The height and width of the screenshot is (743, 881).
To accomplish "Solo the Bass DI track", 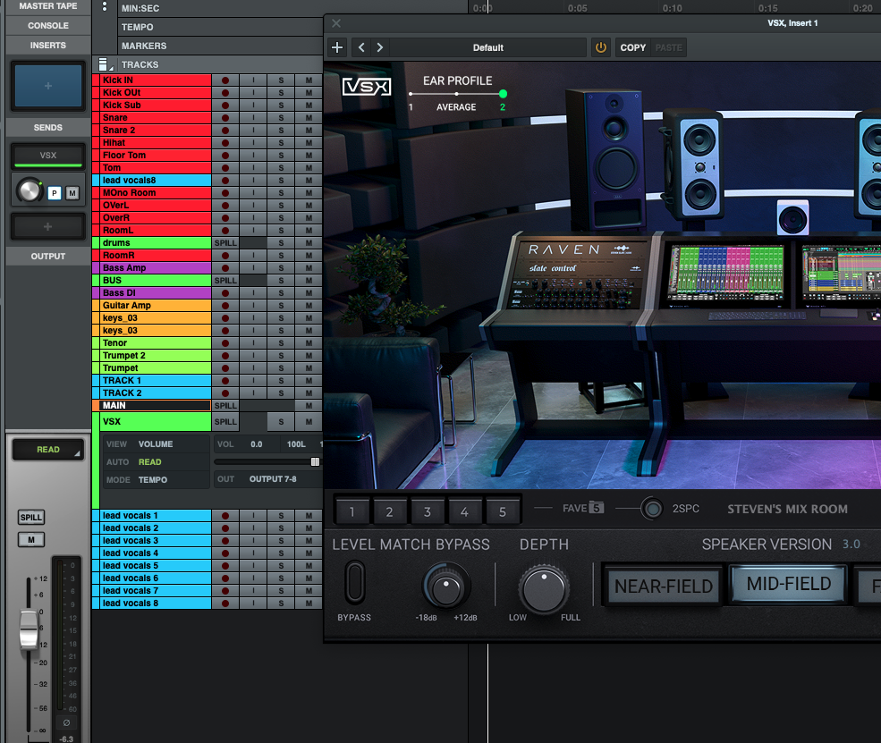I will click(x=281, y=293).
